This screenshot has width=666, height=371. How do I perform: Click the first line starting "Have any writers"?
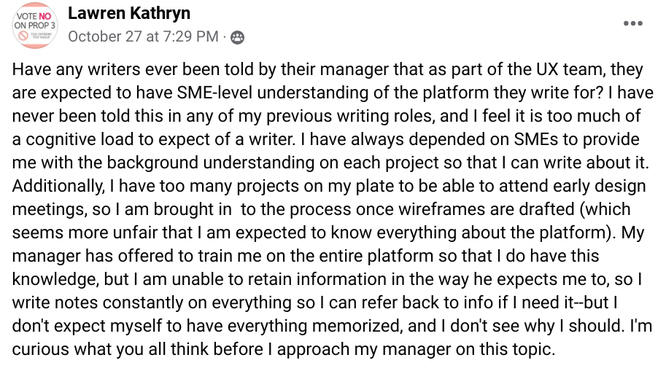click(x=328, y=70)
